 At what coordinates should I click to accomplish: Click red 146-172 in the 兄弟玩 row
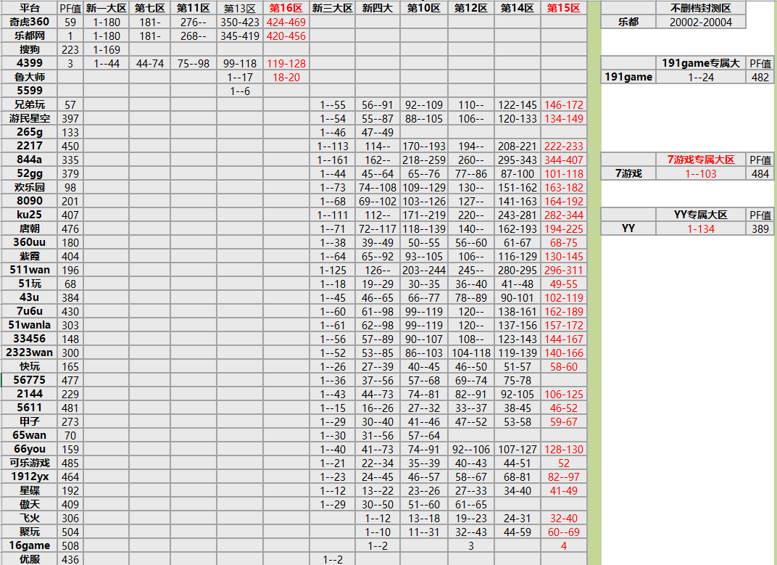coord(564,104)
